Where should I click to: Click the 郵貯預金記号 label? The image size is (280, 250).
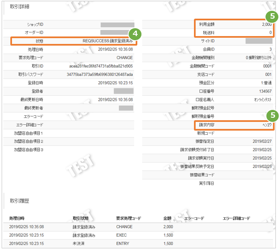pyautogui.click(x=203, y=108)
